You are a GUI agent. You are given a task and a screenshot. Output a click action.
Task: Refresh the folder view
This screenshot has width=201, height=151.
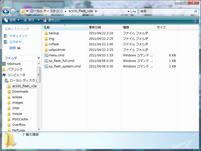coord(134,11)
